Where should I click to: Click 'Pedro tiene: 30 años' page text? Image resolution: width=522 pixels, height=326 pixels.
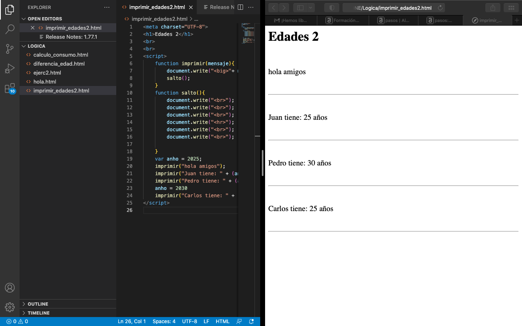tap(300, 163)
